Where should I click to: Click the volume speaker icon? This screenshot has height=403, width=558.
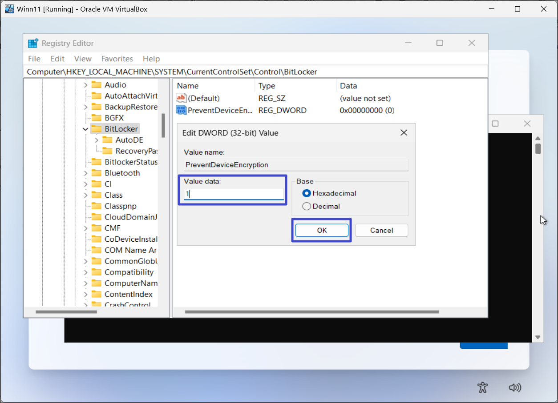(514, 387)
